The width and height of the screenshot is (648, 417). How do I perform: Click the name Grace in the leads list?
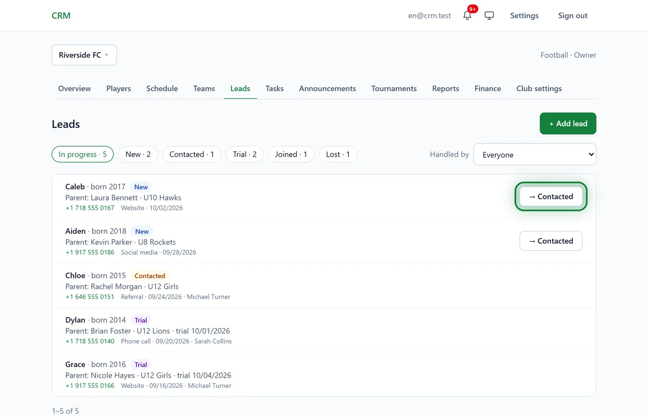pyautogui.click(x=75, y=364)
